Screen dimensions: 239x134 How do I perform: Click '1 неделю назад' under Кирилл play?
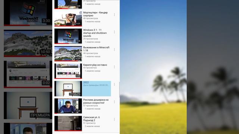click(92, 71)
